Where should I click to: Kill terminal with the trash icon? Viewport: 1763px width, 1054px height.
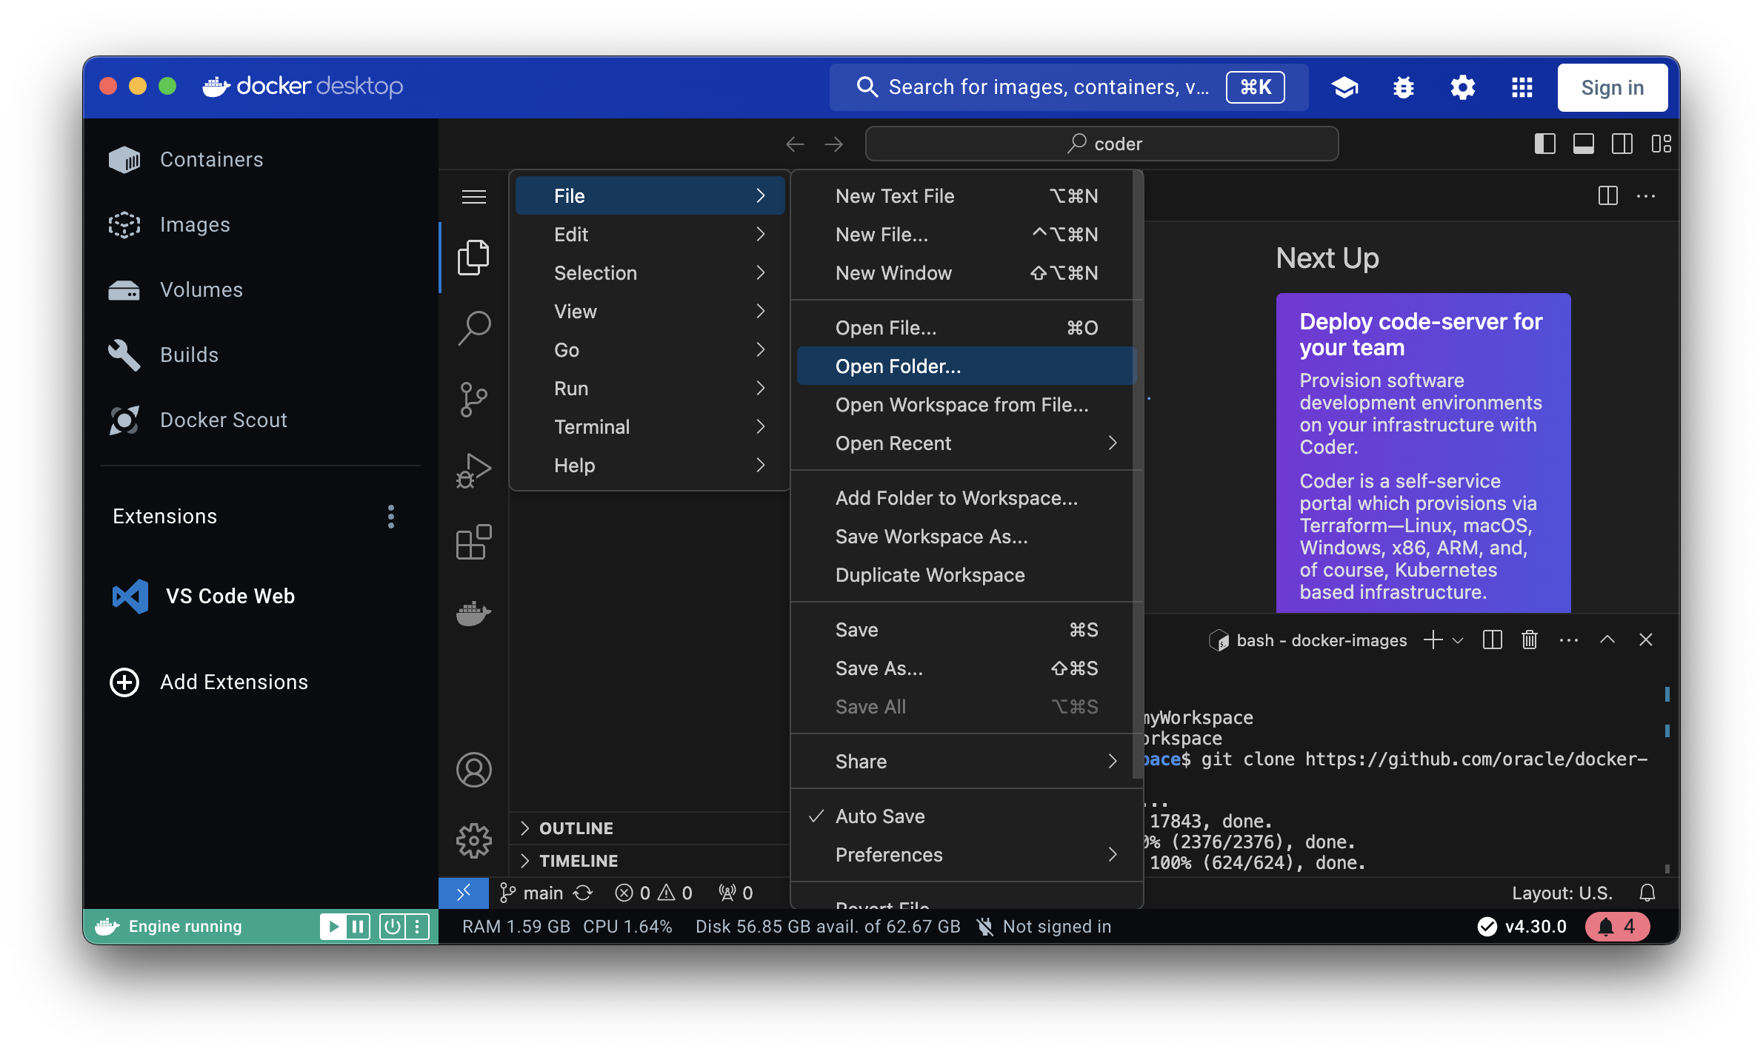click(x=1530, y=640)
